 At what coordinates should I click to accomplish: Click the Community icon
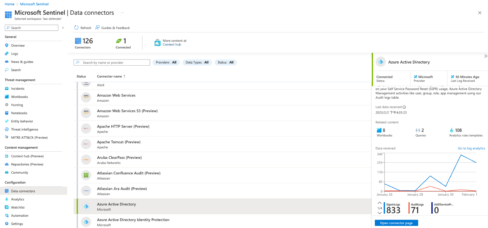click(7, 172)
